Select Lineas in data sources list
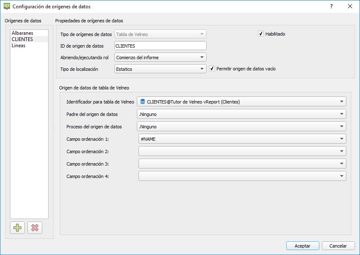360x255 pixels. (19, 46)
